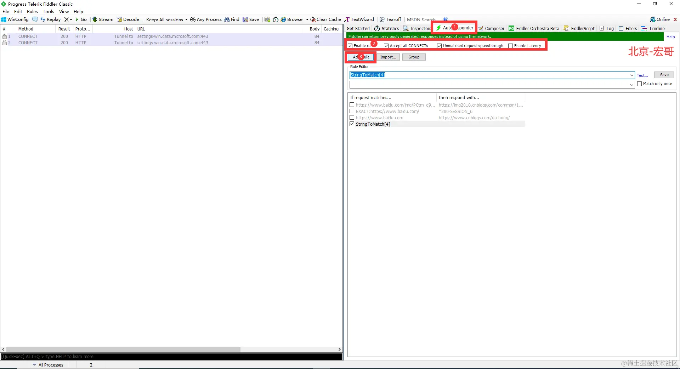
Task: Select session 1 CONNECT row
Action: click(171, 36)
